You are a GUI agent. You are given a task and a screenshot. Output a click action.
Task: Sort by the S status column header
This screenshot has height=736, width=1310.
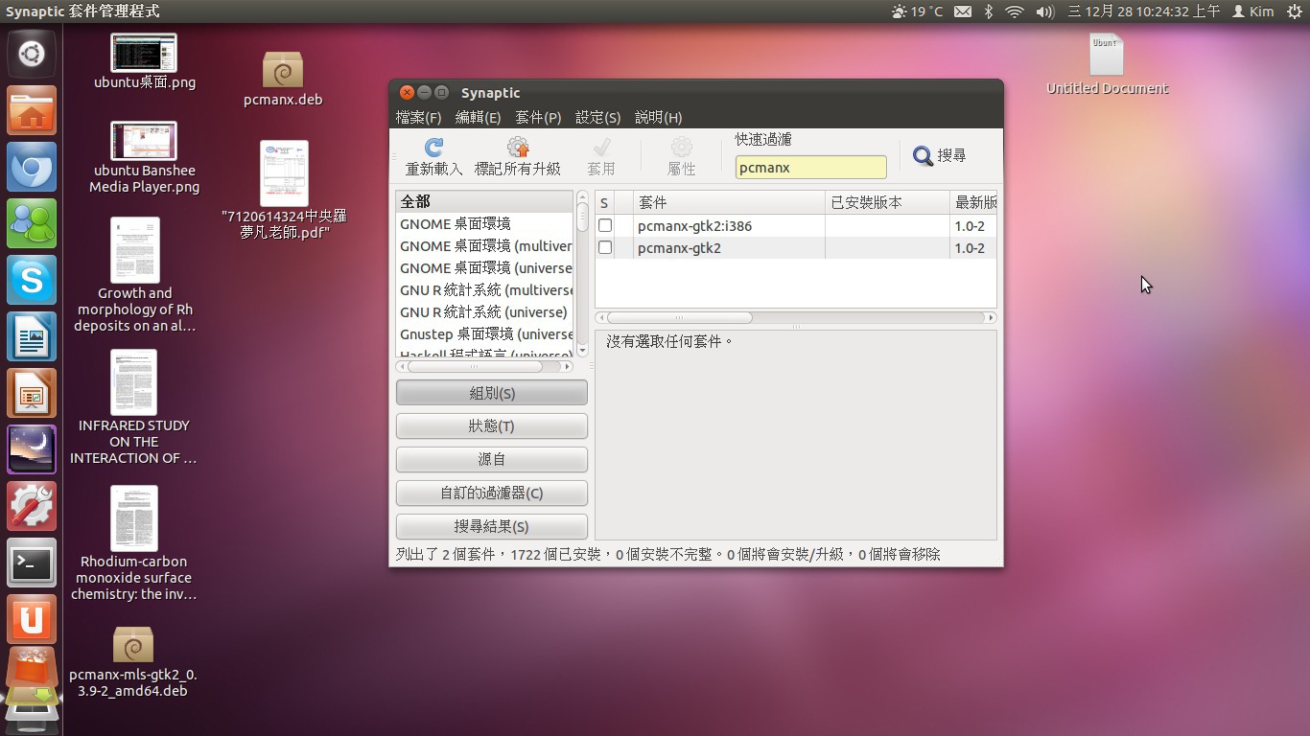[604, 202]
